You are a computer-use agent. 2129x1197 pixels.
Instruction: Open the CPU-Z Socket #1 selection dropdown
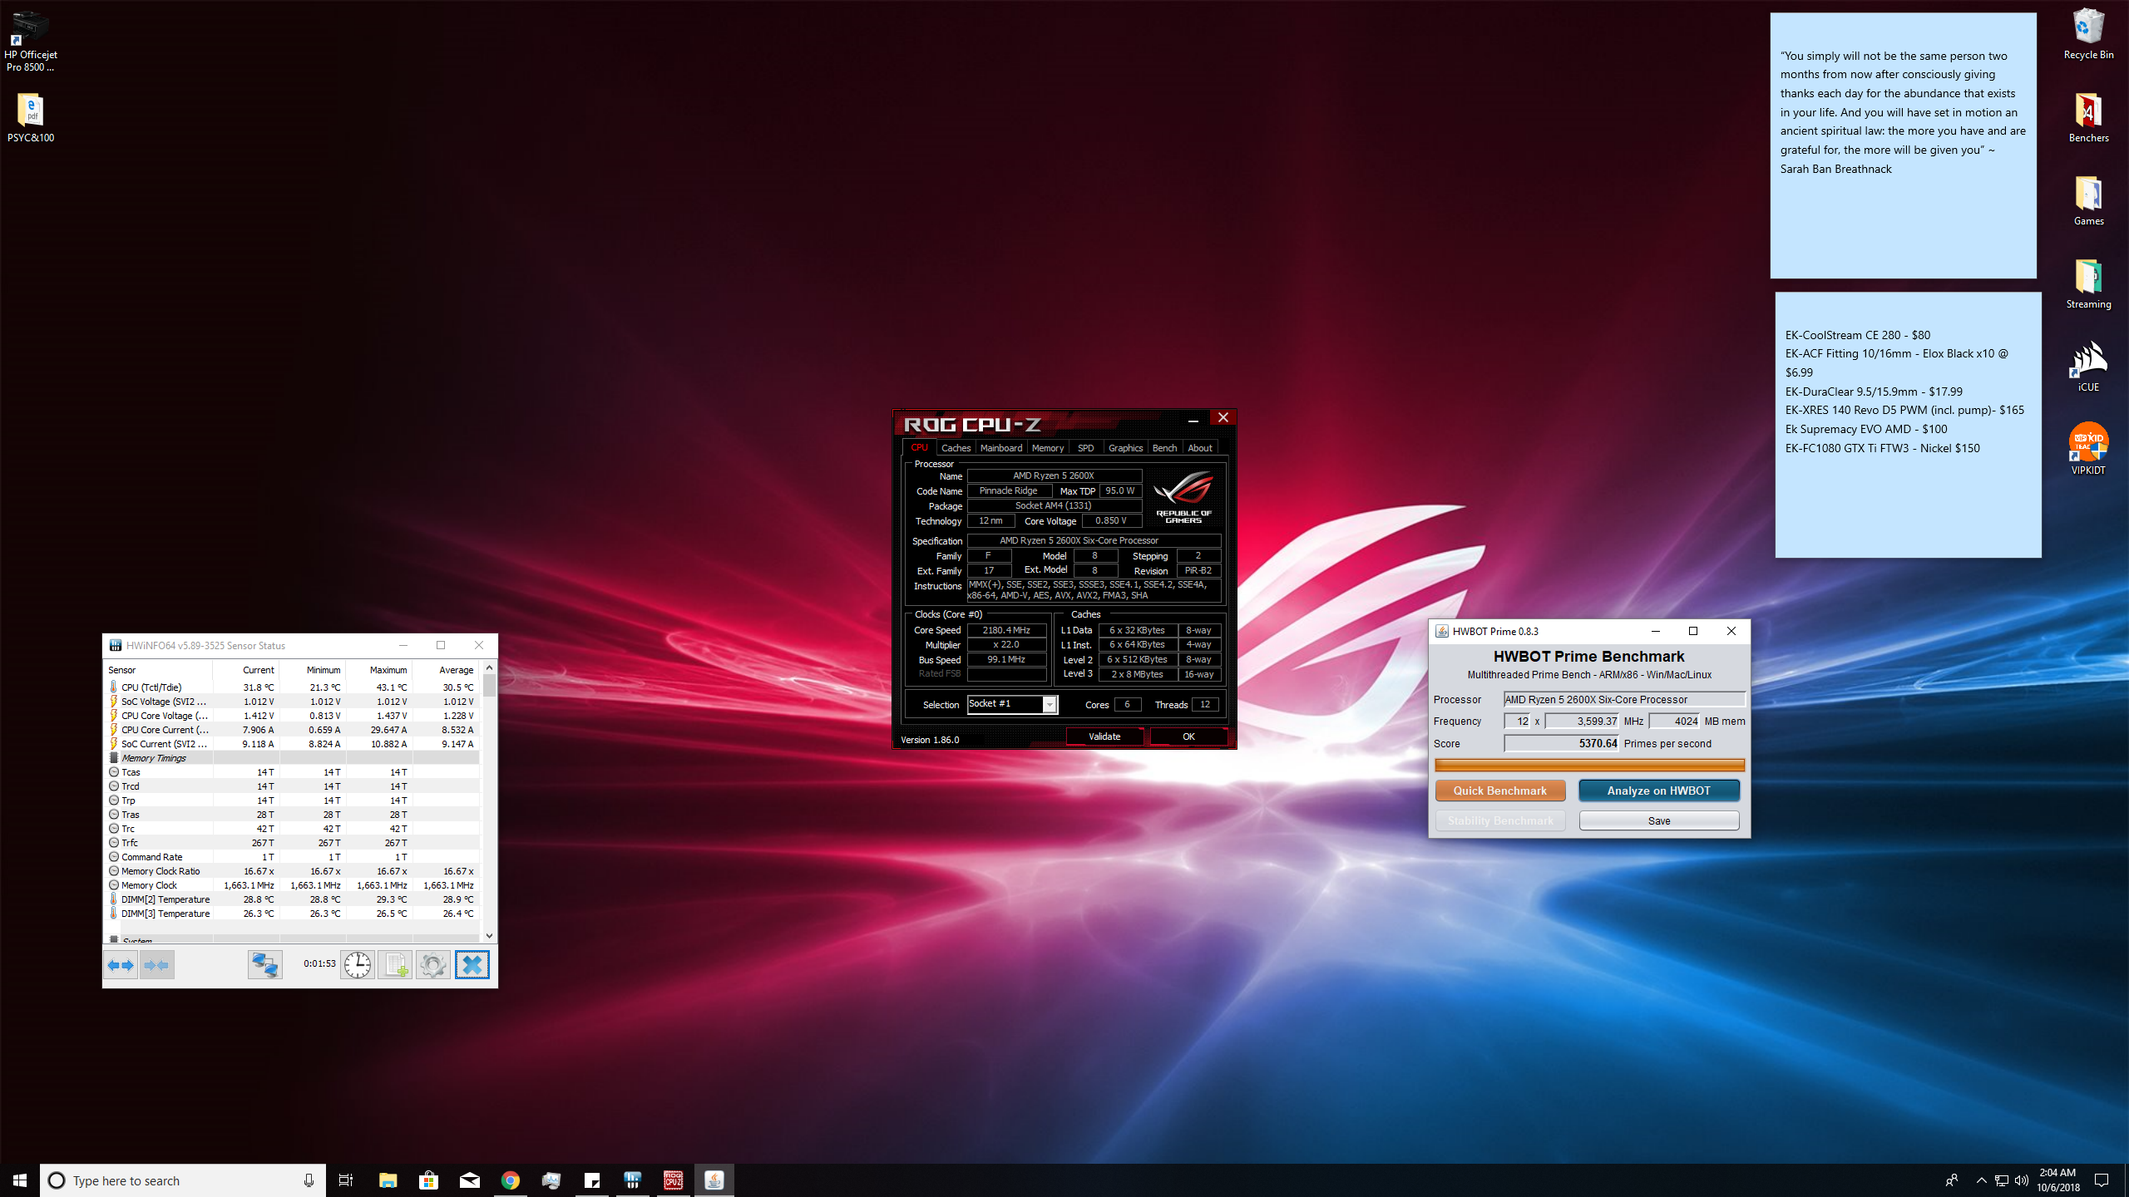tap(1050, 705)
